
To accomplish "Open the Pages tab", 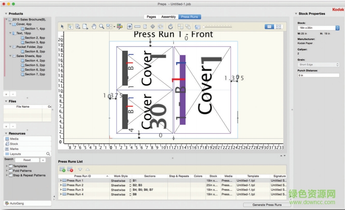I will point(151,17).
